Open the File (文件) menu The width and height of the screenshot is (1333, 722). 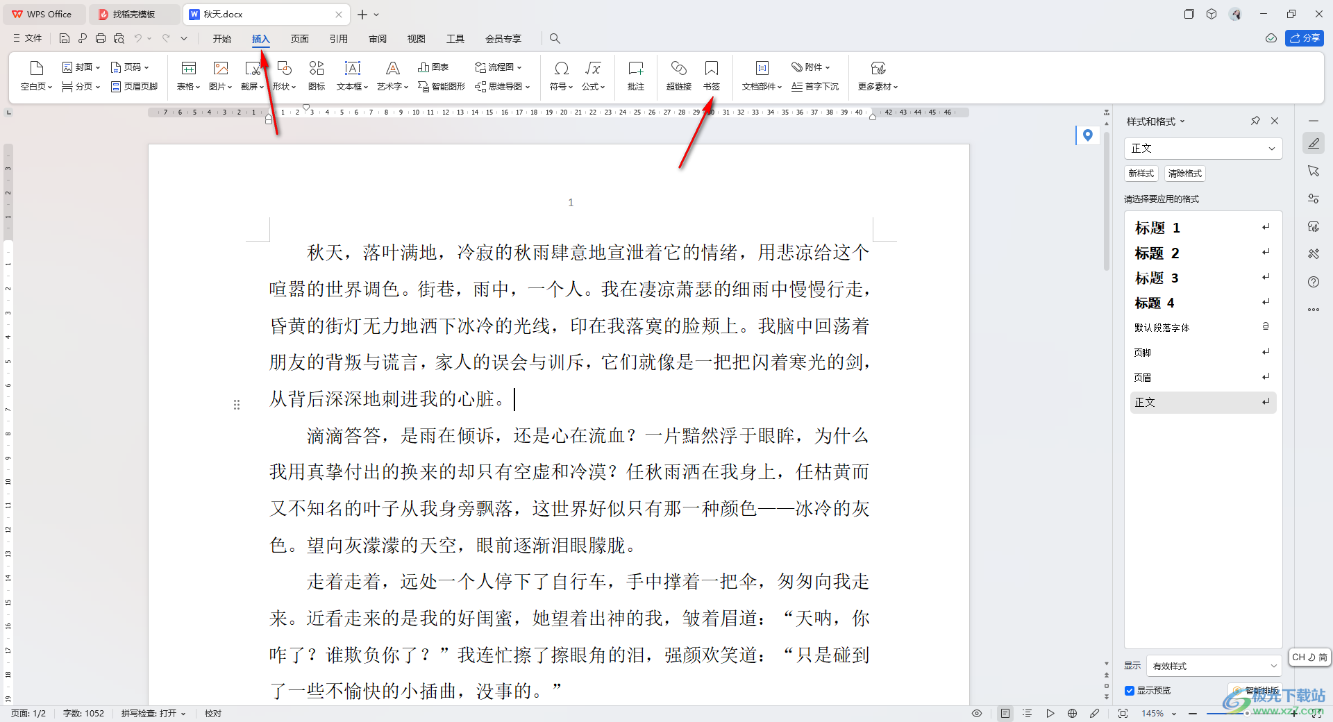click(28, 39)
